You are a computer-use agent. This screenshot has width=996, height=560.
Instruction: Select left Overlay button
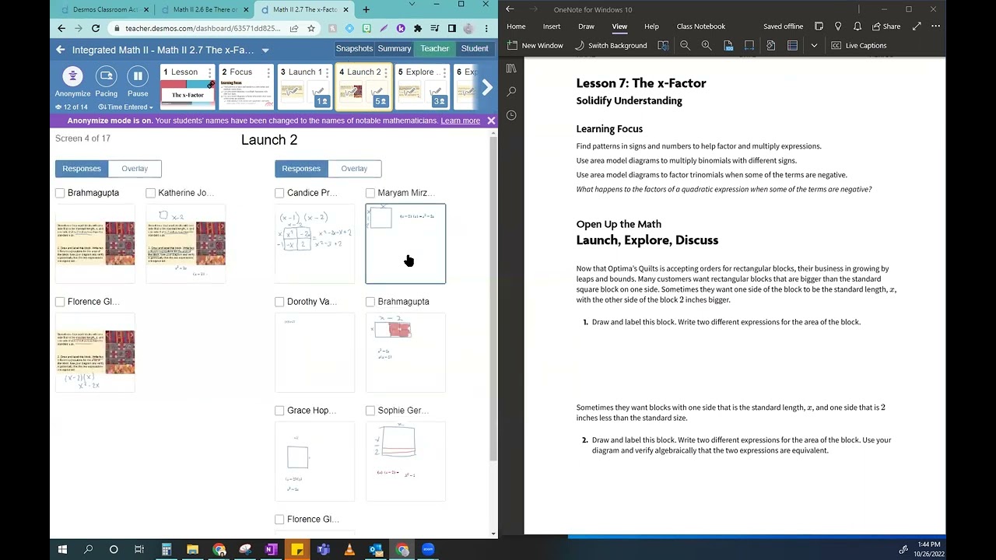coord(135,169)
